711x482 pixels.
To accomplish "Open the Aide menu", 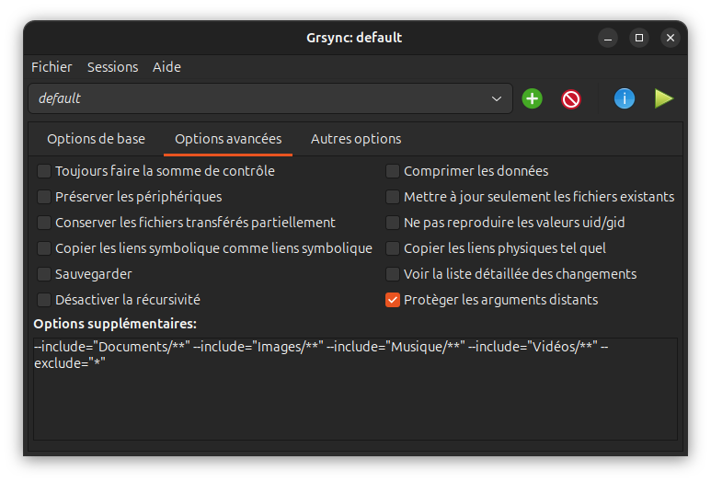I will pos(166,67).
